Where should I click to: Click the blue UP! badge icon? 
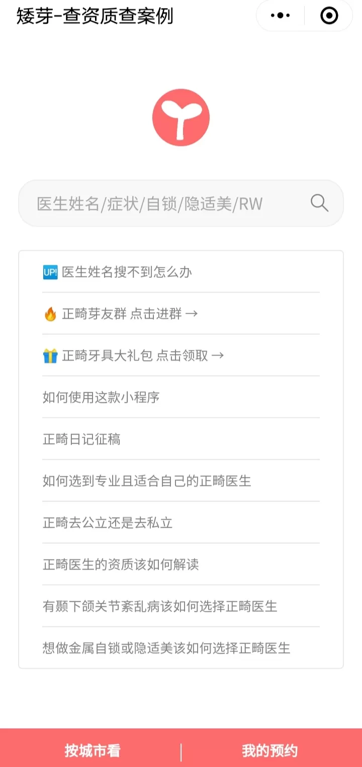pos(50,272)
